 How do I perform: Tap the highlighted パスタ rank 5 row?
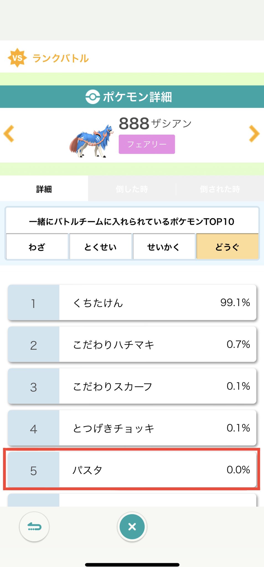(x=132, y=470)
